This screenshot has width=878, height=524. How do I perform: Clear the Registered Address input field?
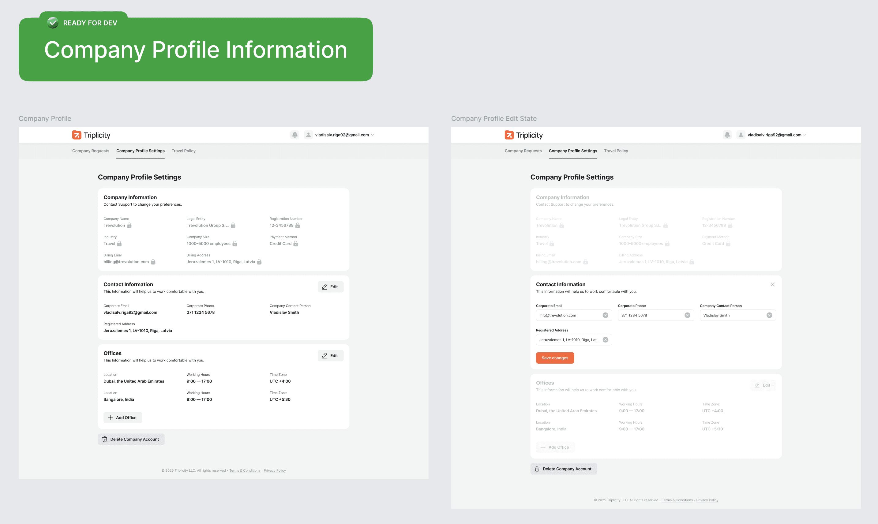[x=605, y=340]
